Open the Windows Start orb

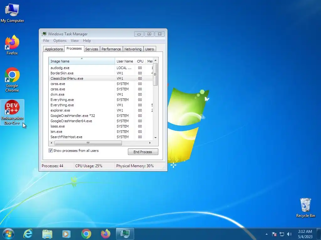[x=8, y=234]
